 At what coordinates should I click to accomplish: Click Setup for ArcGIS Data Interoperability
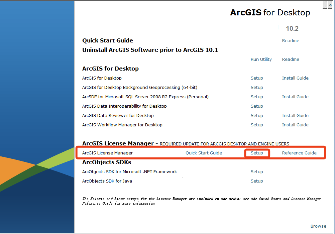point(257,106)
